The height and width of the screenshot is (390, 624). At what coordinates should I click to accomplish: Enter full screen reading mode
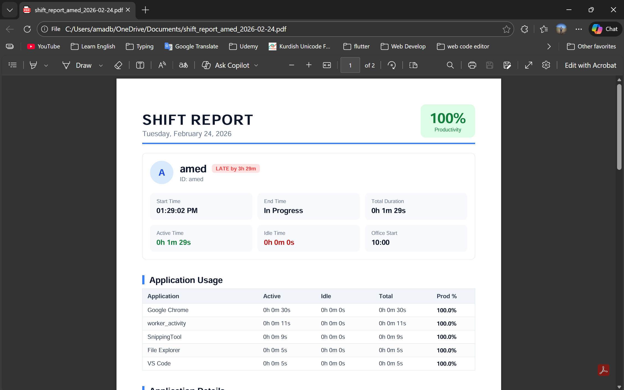pyautogui.click(x=528, y=65)
